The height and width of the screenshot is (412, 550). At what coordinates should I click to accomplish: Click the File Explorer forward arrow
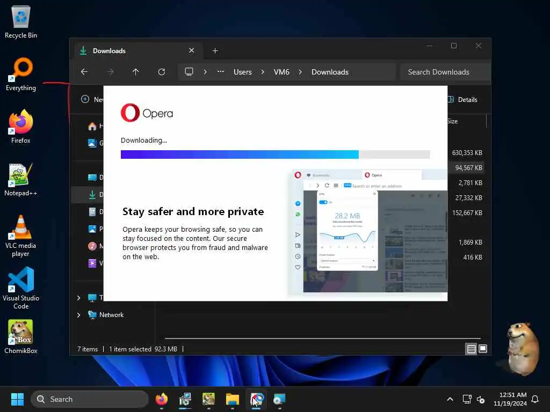coord(110,72)
